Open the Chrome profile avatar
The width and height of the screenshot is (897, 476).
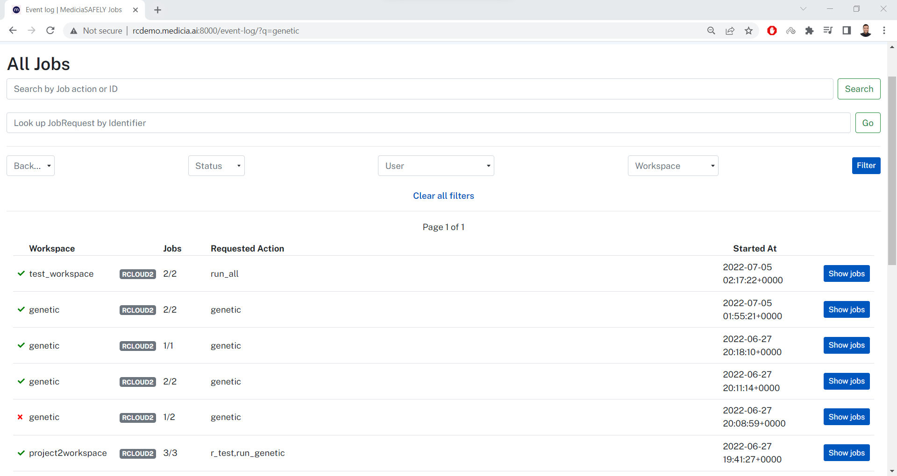(x=865, y=31)
